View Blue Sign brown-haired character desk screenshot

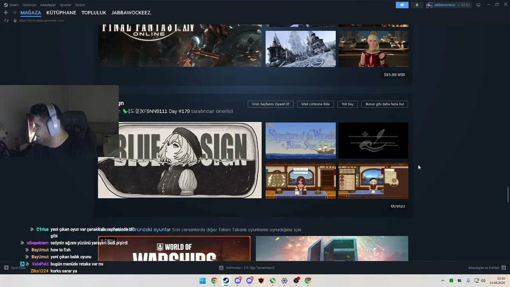click(301, 181)
